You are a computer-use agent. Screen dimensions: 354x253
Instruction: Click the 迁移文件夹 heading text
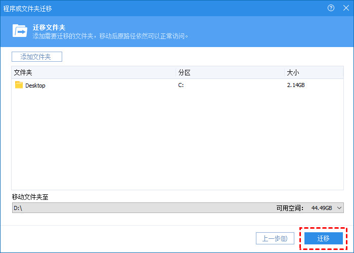click(49, 27)
